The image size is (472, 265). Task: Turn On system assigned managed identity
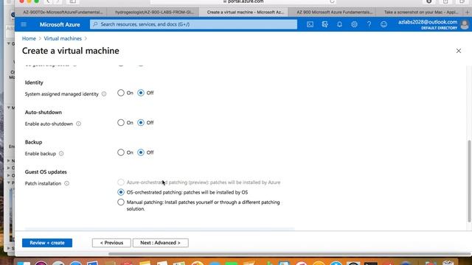(x=121, y=93)
